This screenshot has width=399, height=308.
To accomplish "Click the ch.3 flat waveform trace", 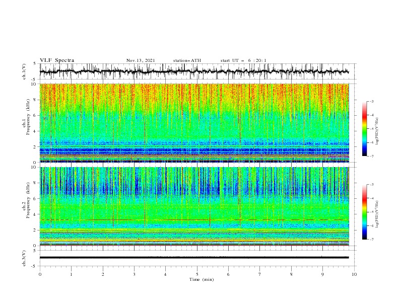I will pos(194,258).
